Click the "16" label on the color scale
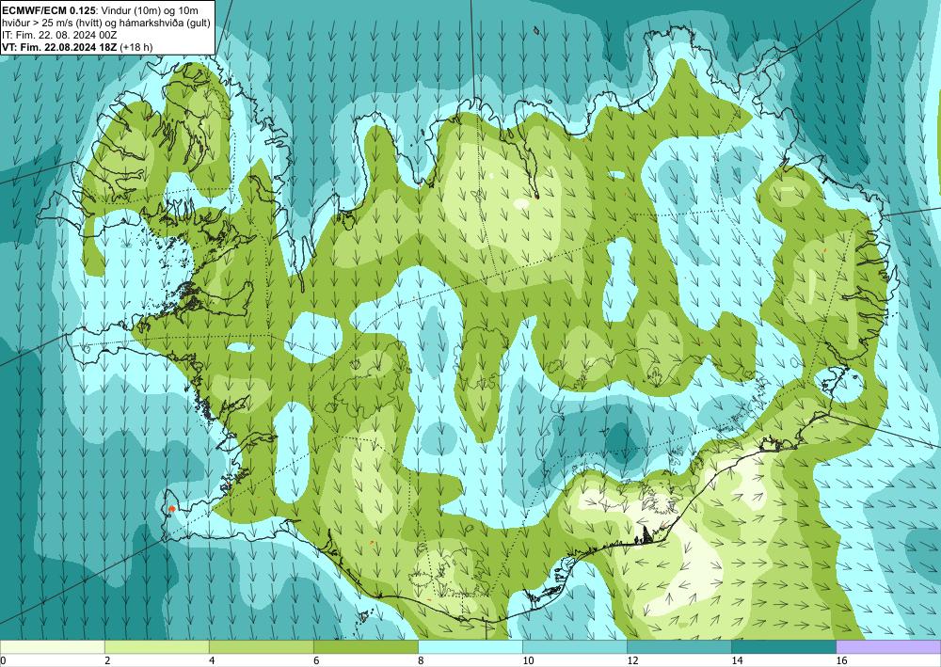Image resolution: width=941 pixels, height=667 pixels. 842,660
